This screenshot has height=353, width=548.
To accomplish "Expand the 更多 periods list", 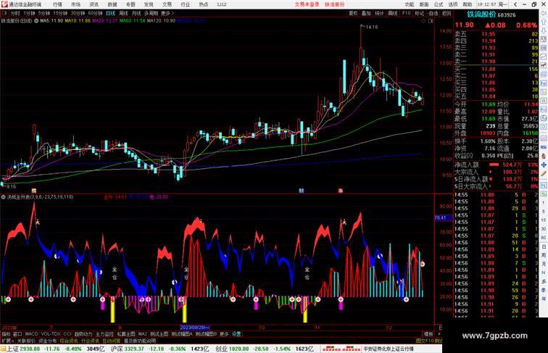I will [167, 13].
